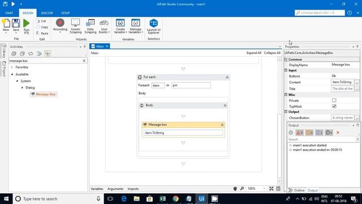Click the Copy command
Viewport: 362px width, 204px height.
coord(42,27)
